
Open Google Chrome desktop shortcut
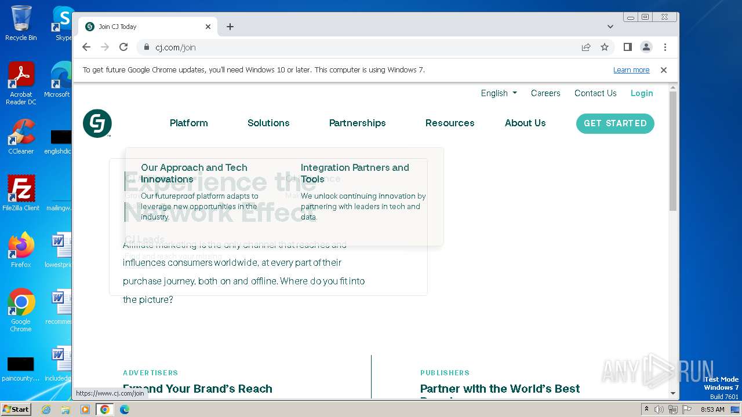click(21, 310)
